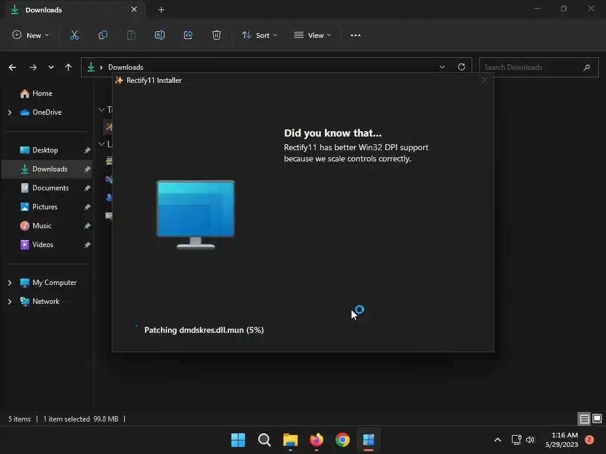Show hidden system tray icons

[498, 440]
